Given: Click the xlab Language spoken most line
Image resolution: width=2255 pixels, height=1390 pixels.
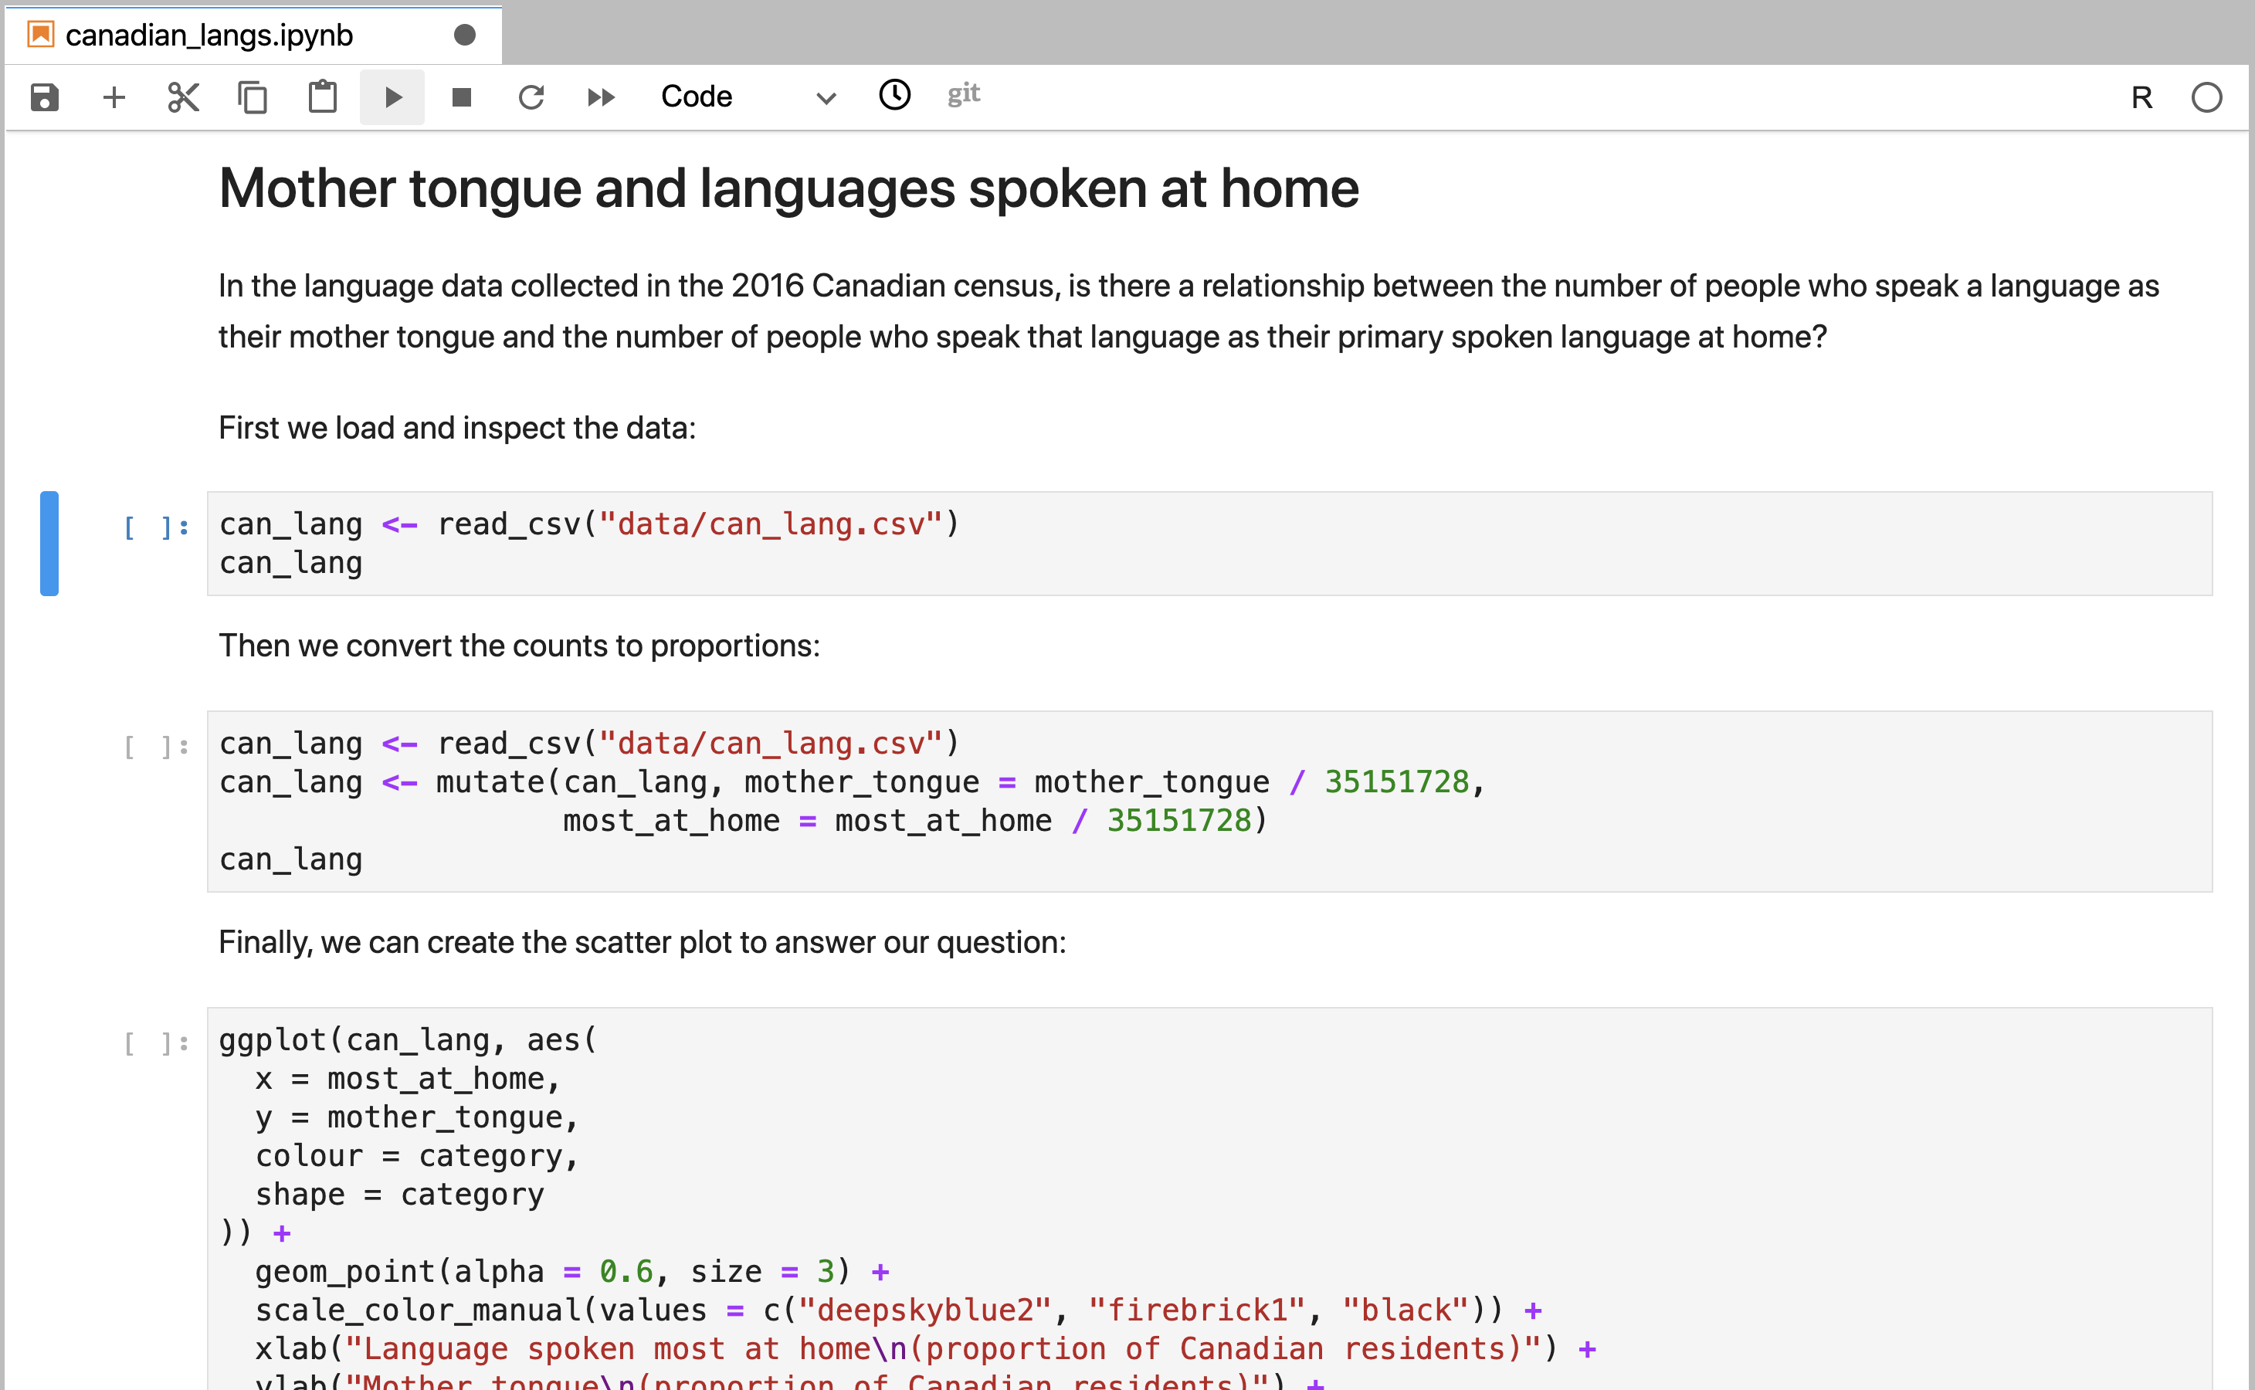Looking at the screenshot, I should pyautogui.click(x=927, y=1348).
